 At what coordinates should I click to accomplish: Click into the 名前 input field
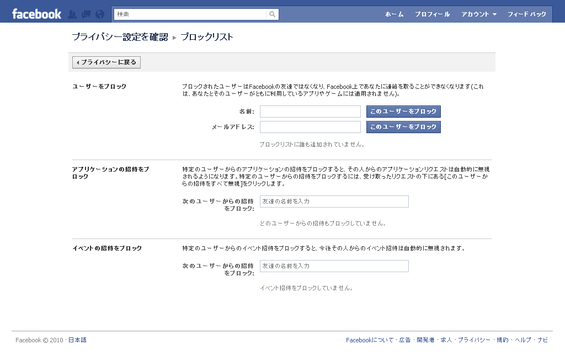310,112
